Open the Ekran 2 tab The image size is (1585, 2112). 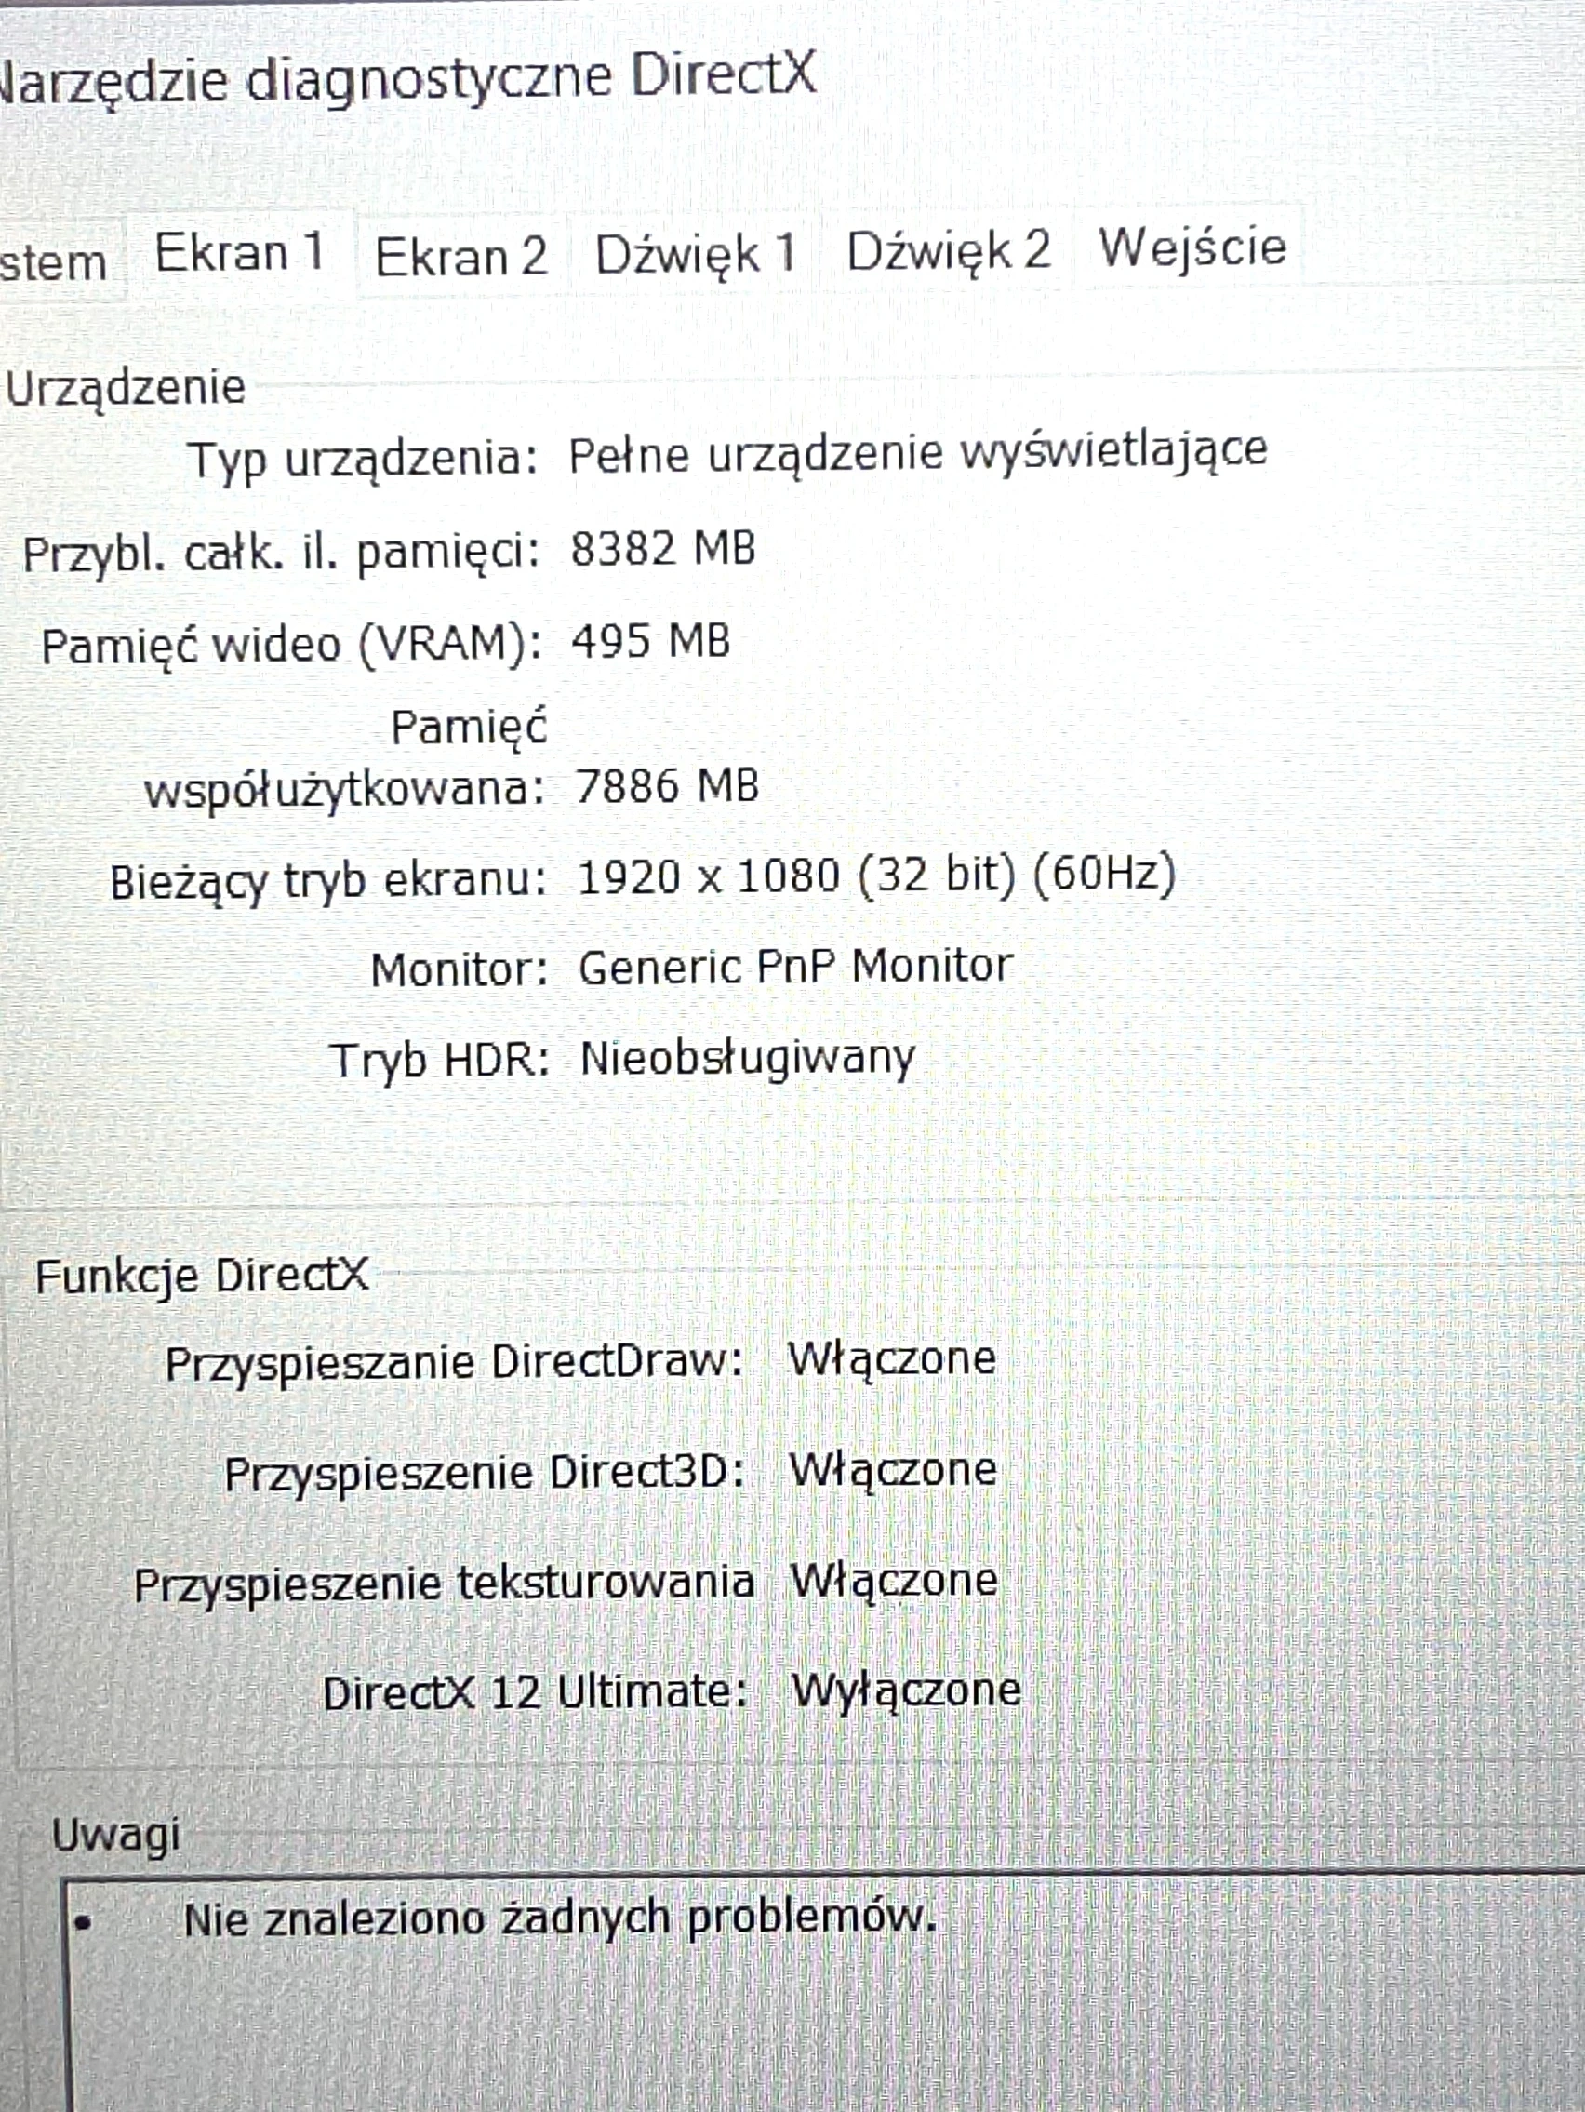click(x=461, y=257)
